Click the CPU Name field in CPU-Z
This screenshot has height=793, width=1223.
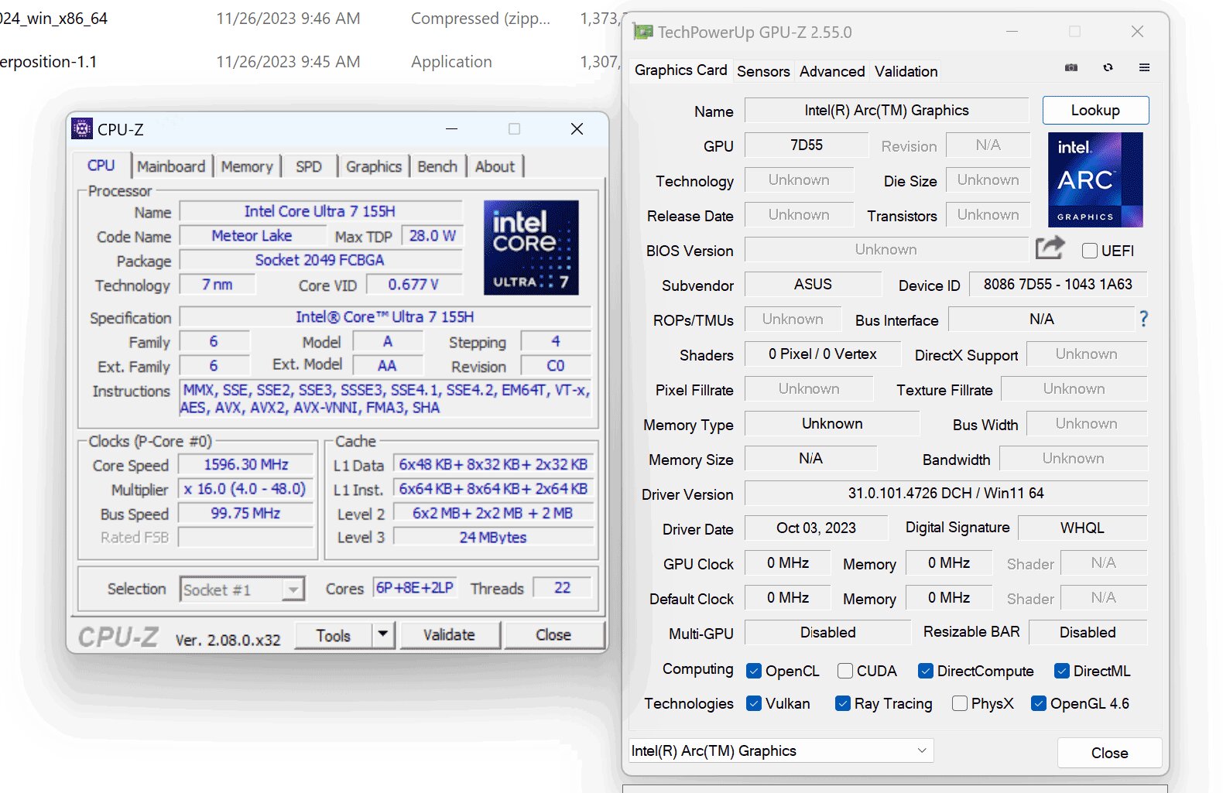point(320,211)
